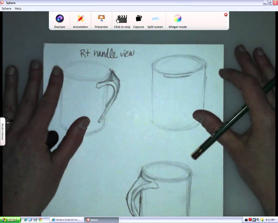Click the clock showing 8:11 AM

point(270,219)
